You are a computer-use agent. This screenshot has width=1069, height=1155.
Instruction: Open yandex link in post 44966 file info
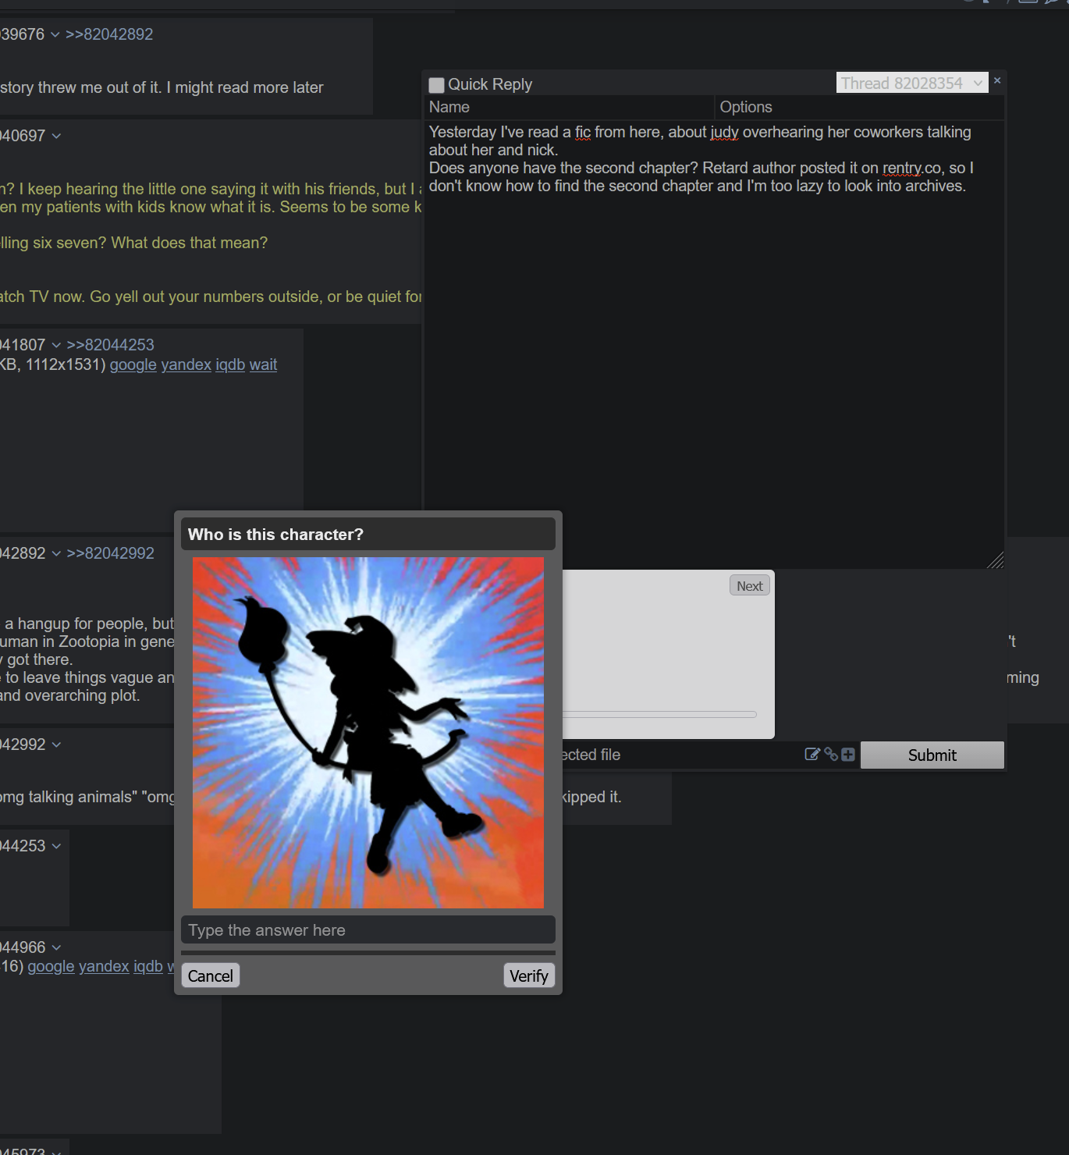click(x=104, y=966)
